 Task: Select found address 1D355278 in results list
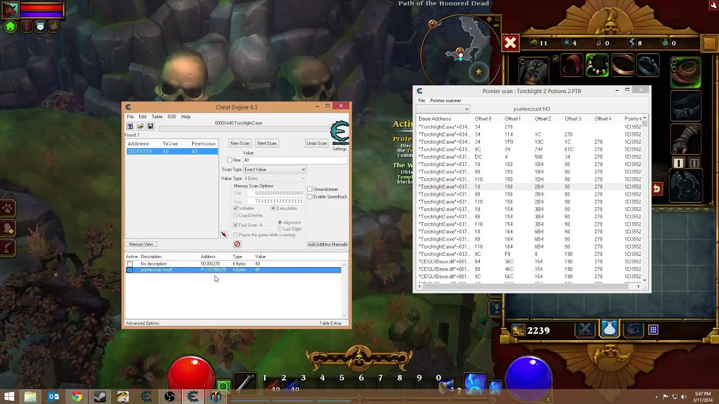click(172, 151)
